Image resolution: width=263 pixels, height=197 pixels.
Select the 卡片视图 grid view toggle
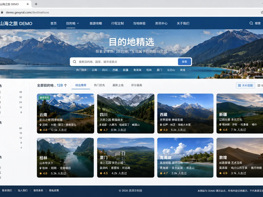click(x=245, y=85)
